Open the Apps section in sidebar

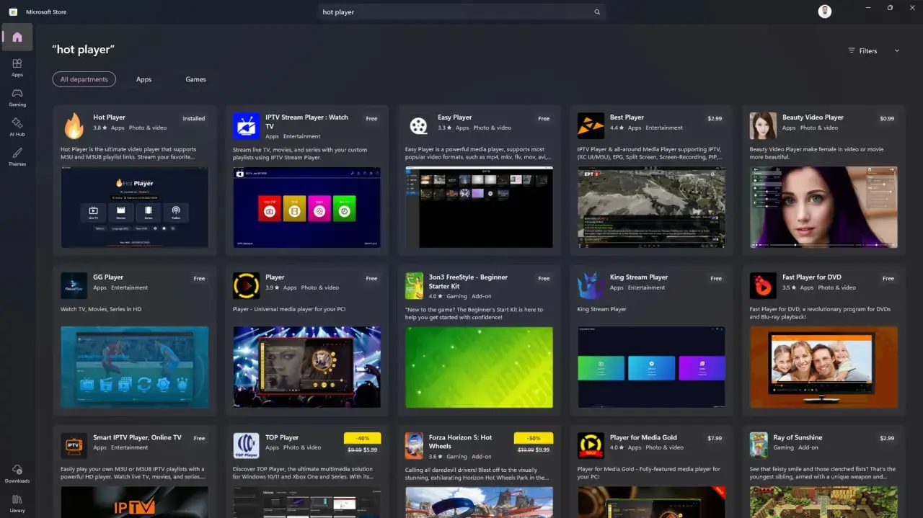point(17,68)
